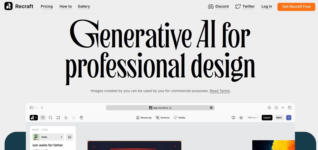Select the pointer selection tool
Viewport: 318px width, 150px height.
click(x=43, y=118)
